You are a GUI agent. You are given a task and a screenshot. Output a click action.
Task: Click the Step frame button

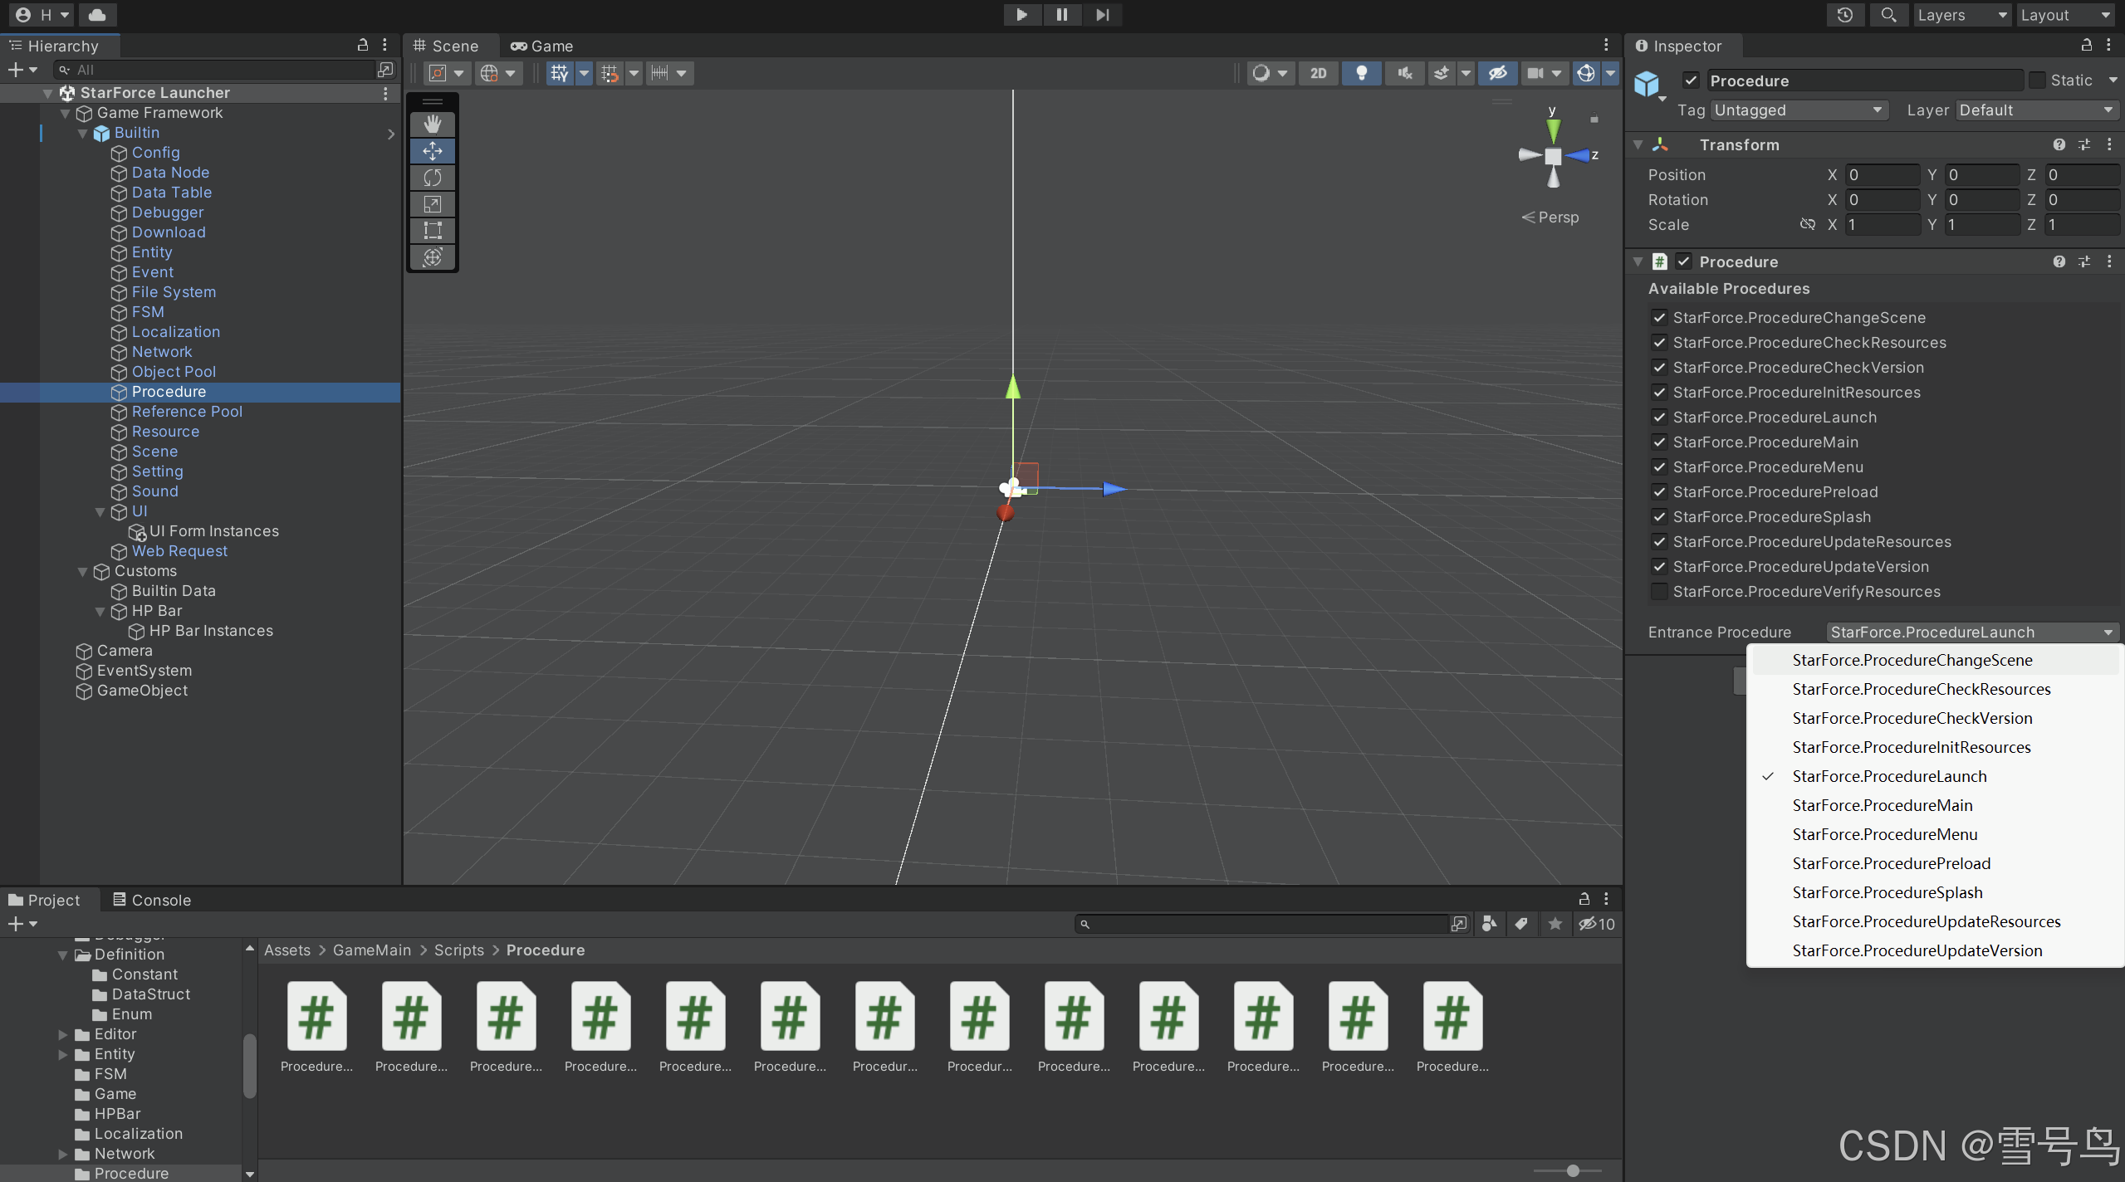click(1101, 14)
